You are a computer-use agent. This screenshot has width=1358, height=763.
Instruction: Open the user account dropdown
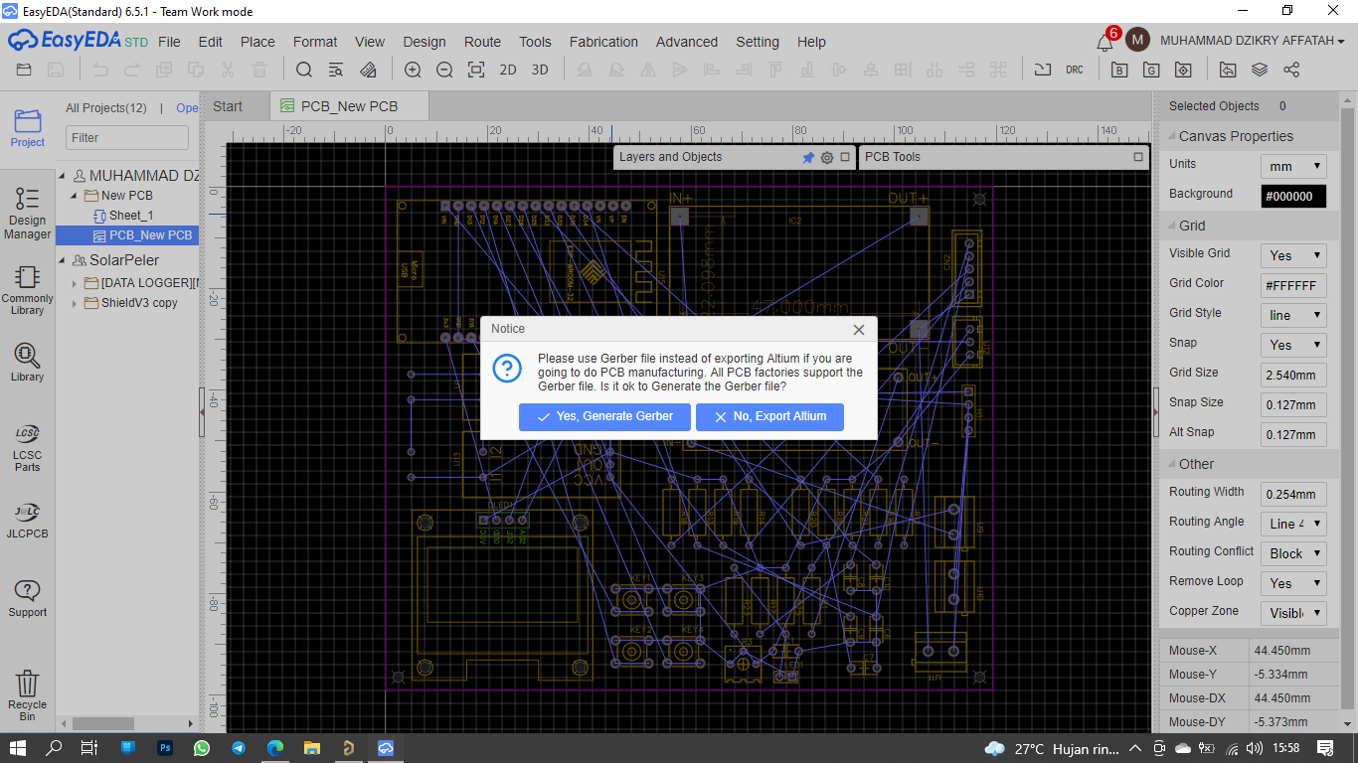(1252, 41)
